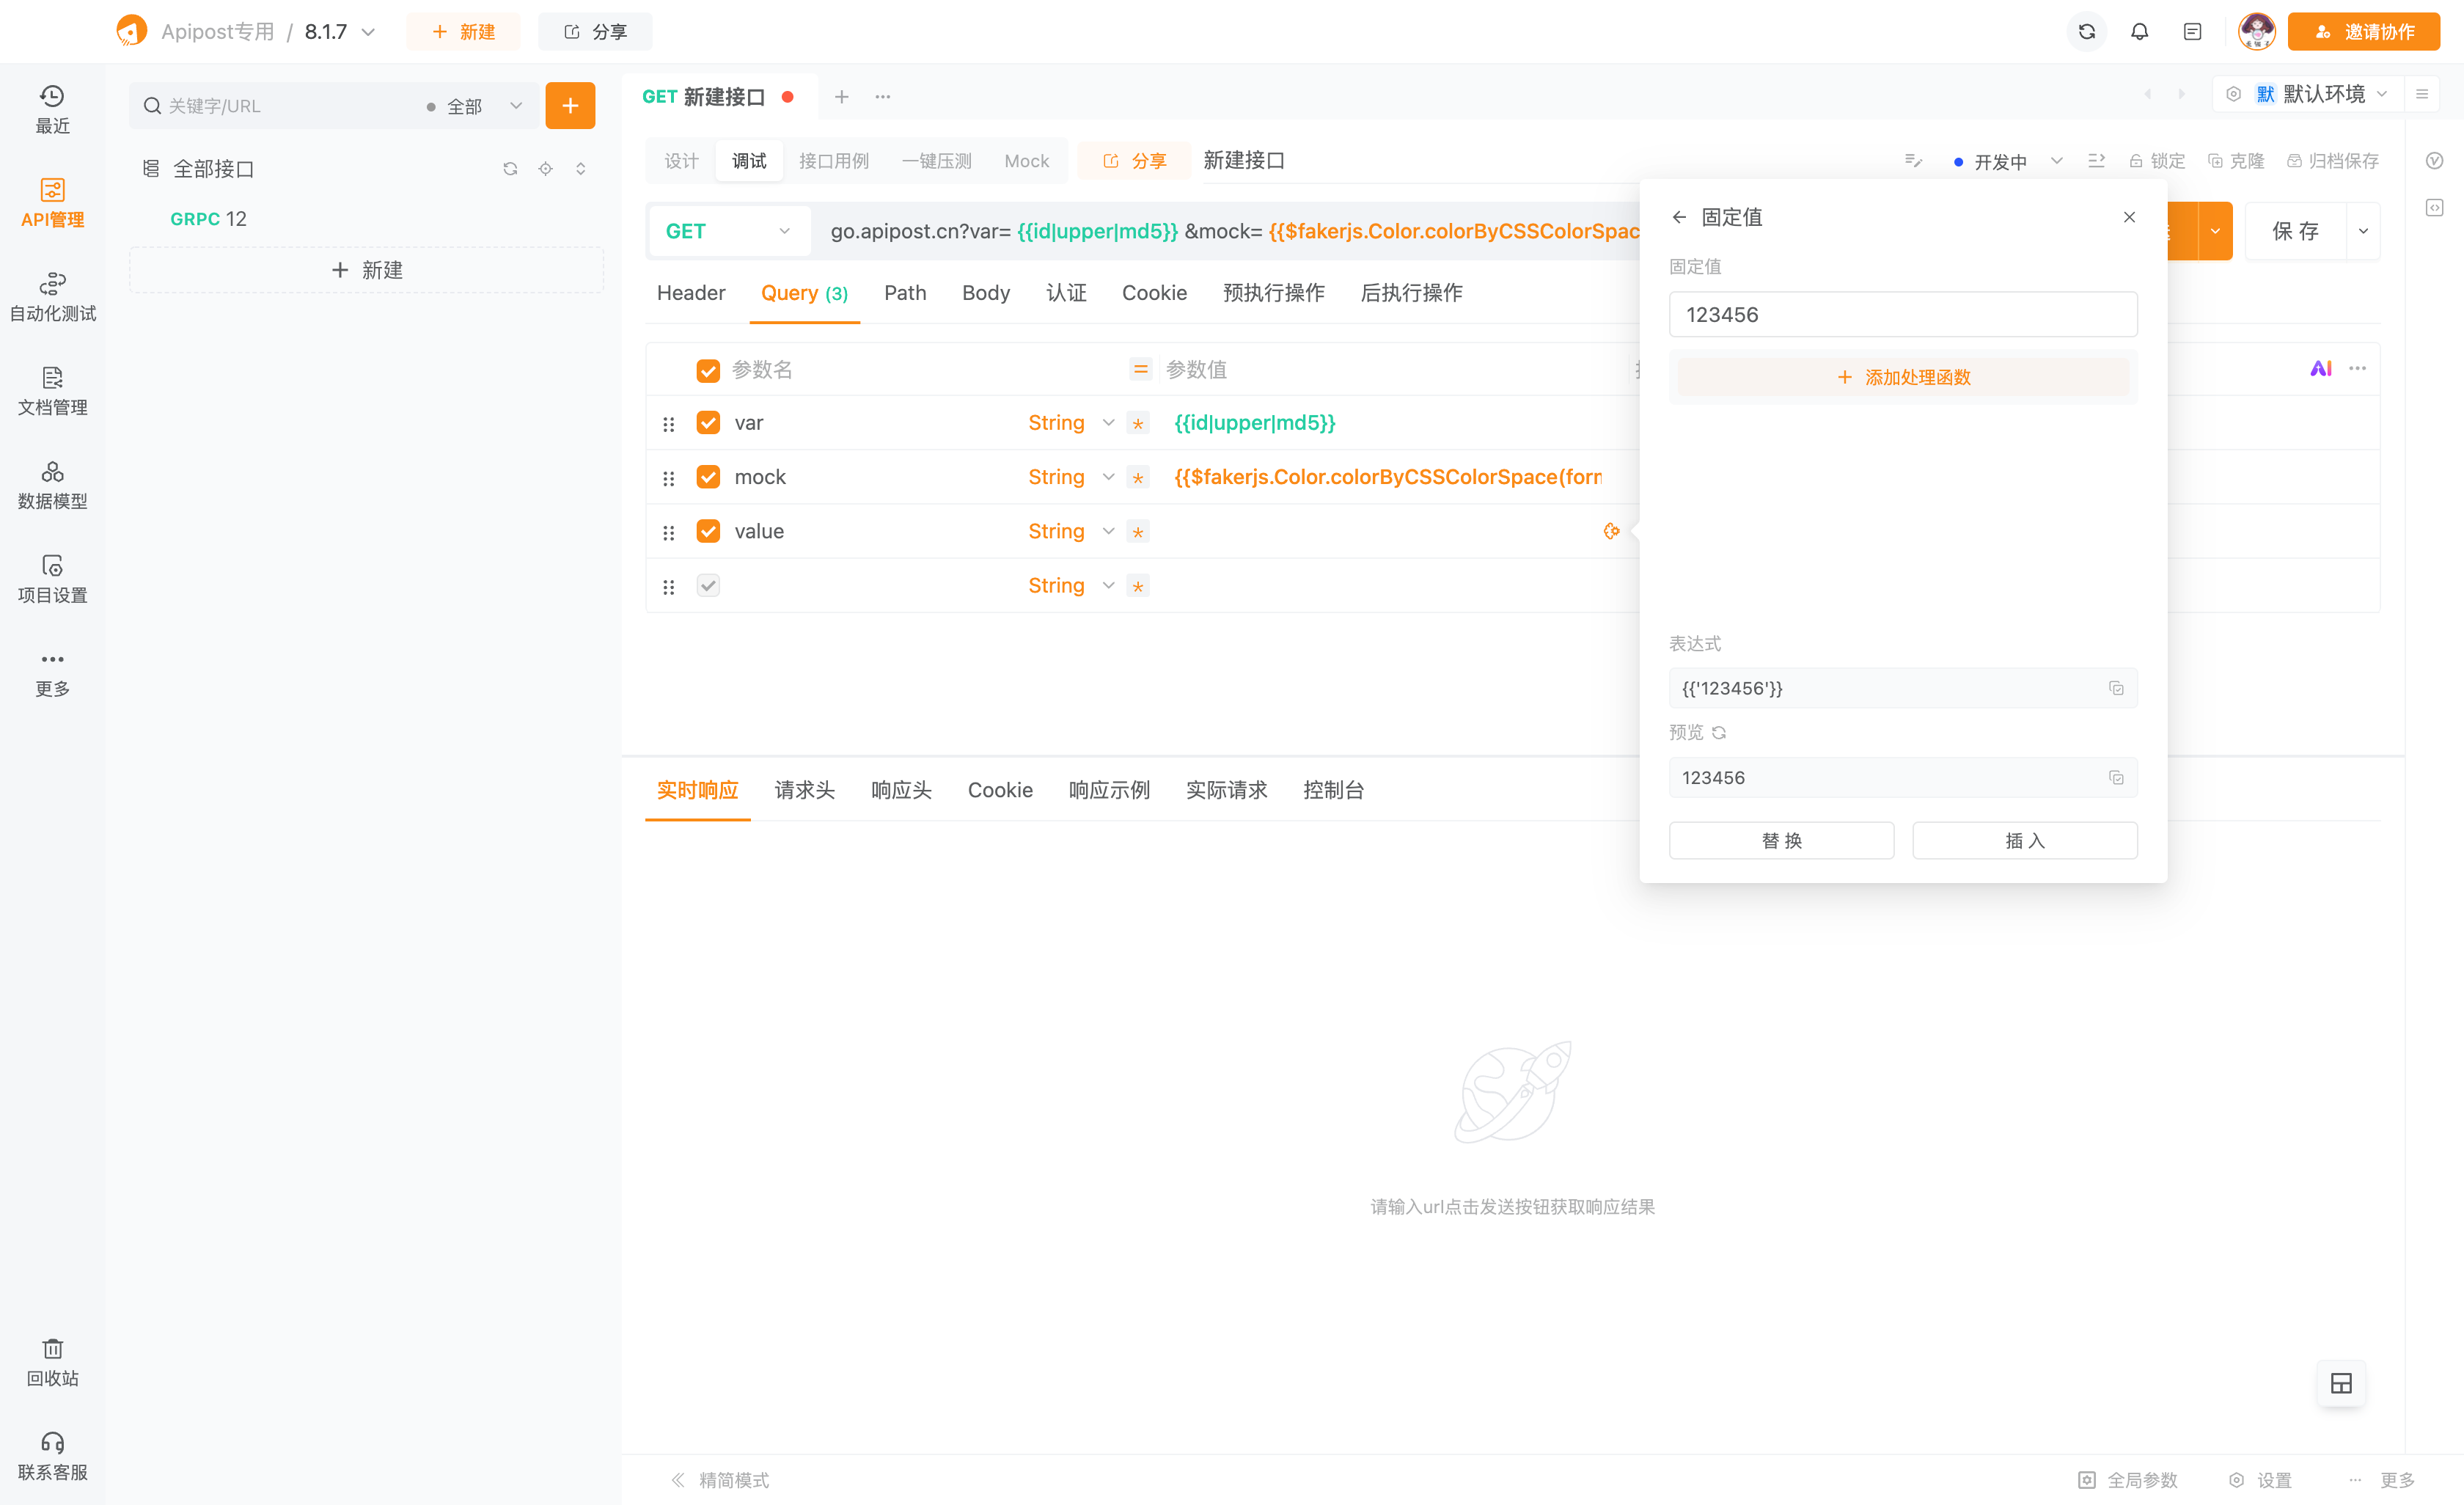2464x1505 pixels.
Task: Open the message list icon in top bar
Action: click(2192, 32)
